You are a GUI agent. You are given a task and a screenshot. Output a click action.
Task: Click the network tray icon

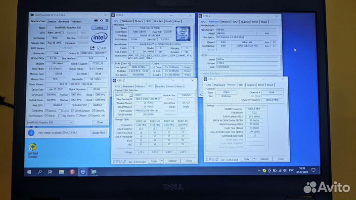280,170
